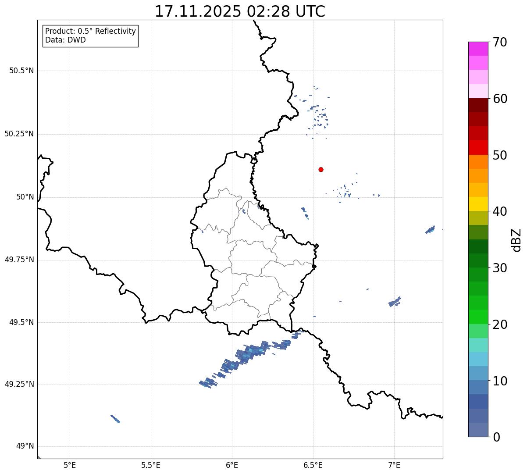Click the red location marker dot
Screen dimensions: 527x474
pyautogui.click(x=321, y=169)
